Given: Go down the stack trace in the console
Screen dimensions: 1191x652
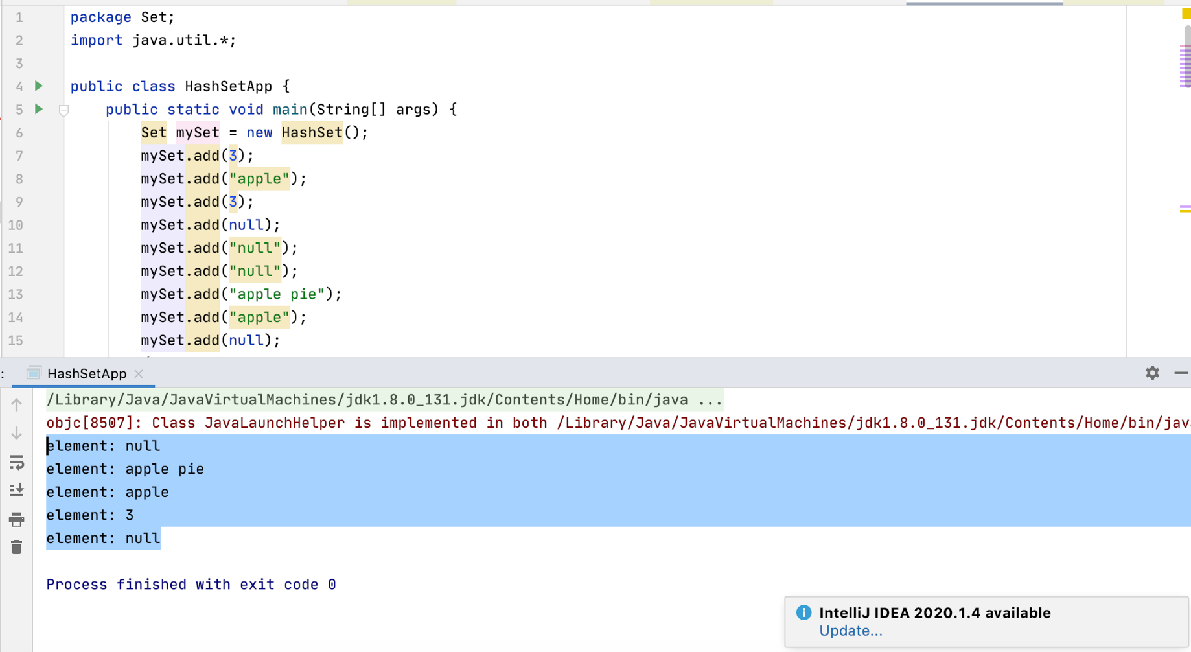Looking at the screenshot, I should [17, 433].
